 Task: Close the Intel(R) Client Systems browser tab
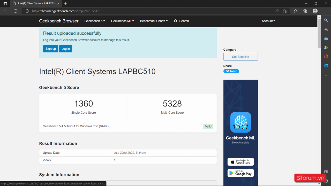58,3
